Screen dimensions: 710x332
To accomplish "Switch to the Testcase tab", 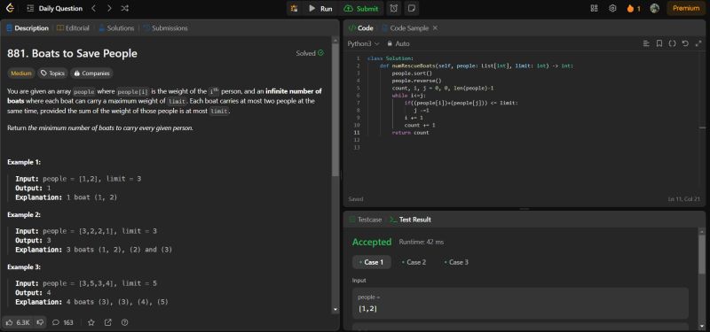I will [366, 220].
